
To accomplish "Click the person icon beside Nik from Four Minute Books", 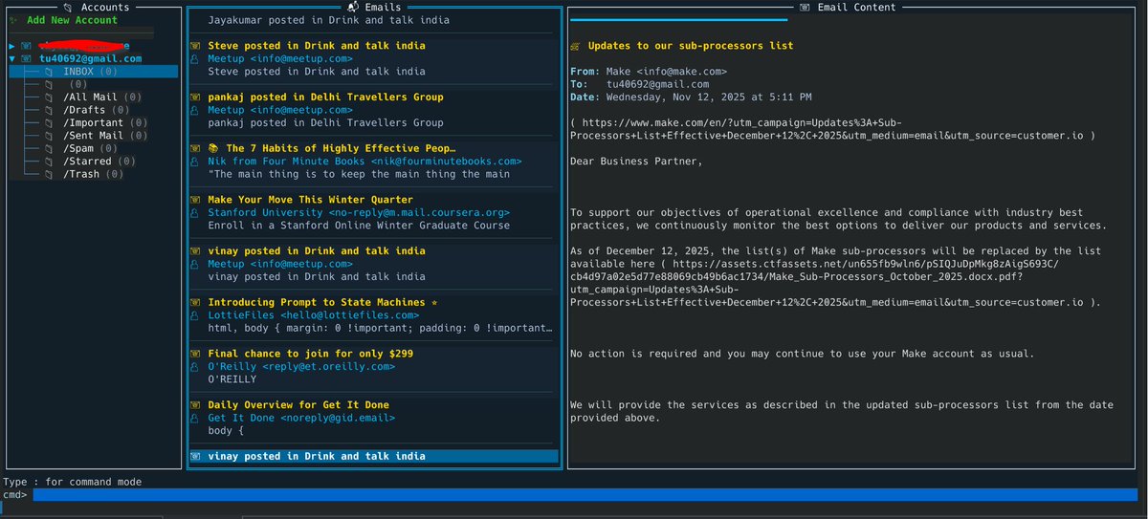I will 195,162.
